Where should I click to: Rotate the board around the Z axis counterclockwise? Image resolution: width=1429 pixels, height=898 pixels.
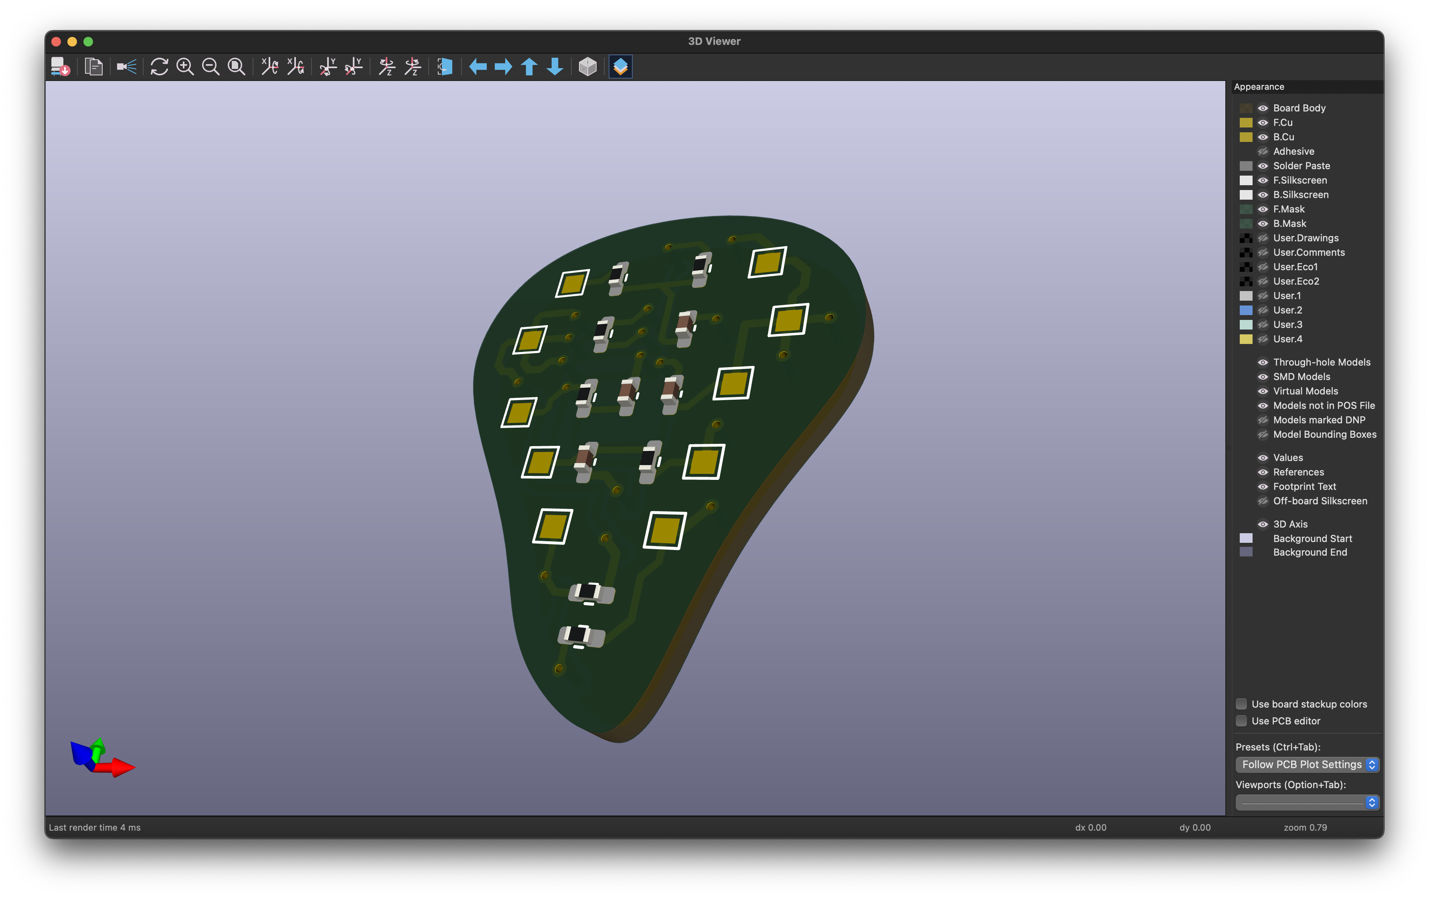[413, 67]
